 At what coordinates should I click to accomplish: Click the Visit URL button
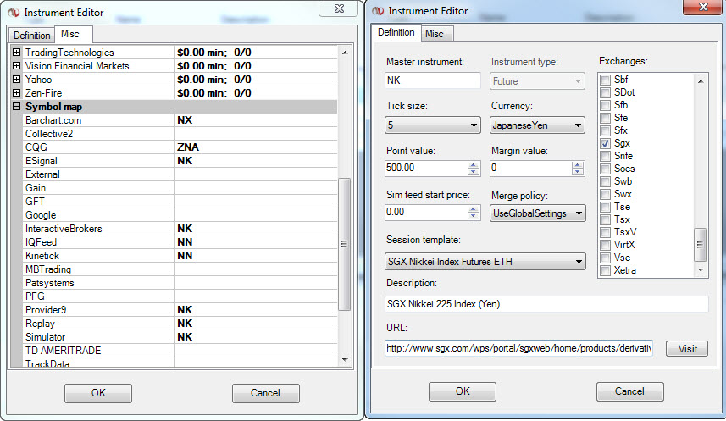pos(687,349)
